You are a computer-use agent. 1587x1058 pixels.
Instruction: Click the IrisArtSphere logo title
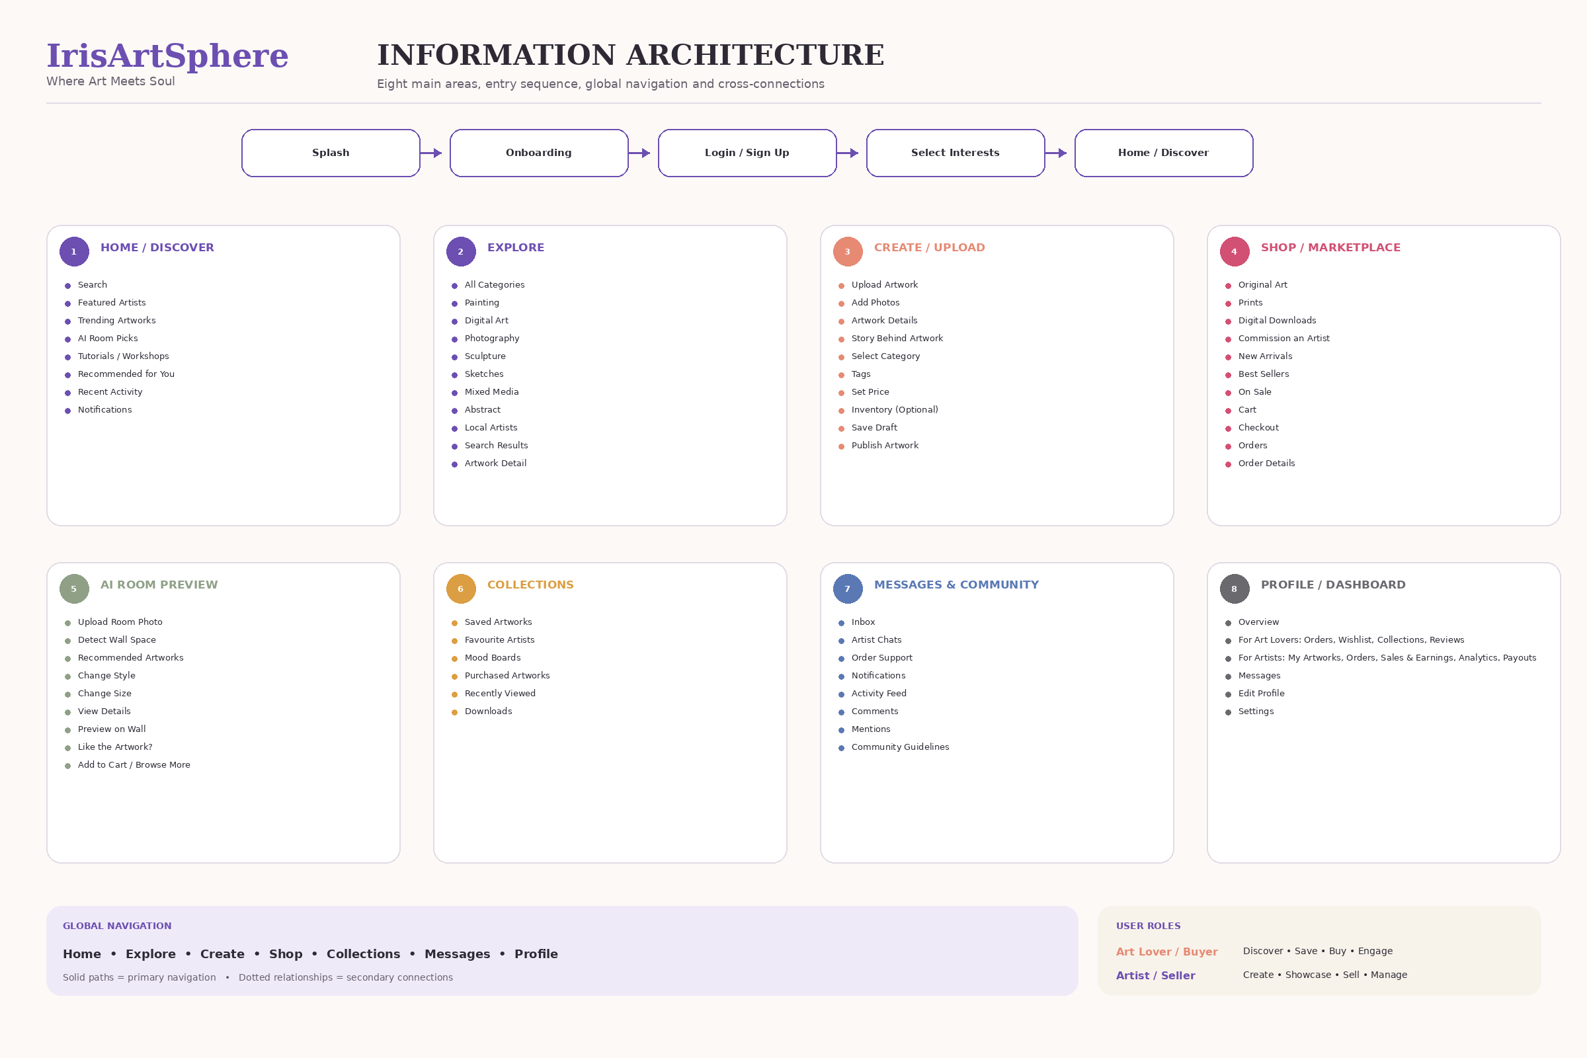coord(167,56)
